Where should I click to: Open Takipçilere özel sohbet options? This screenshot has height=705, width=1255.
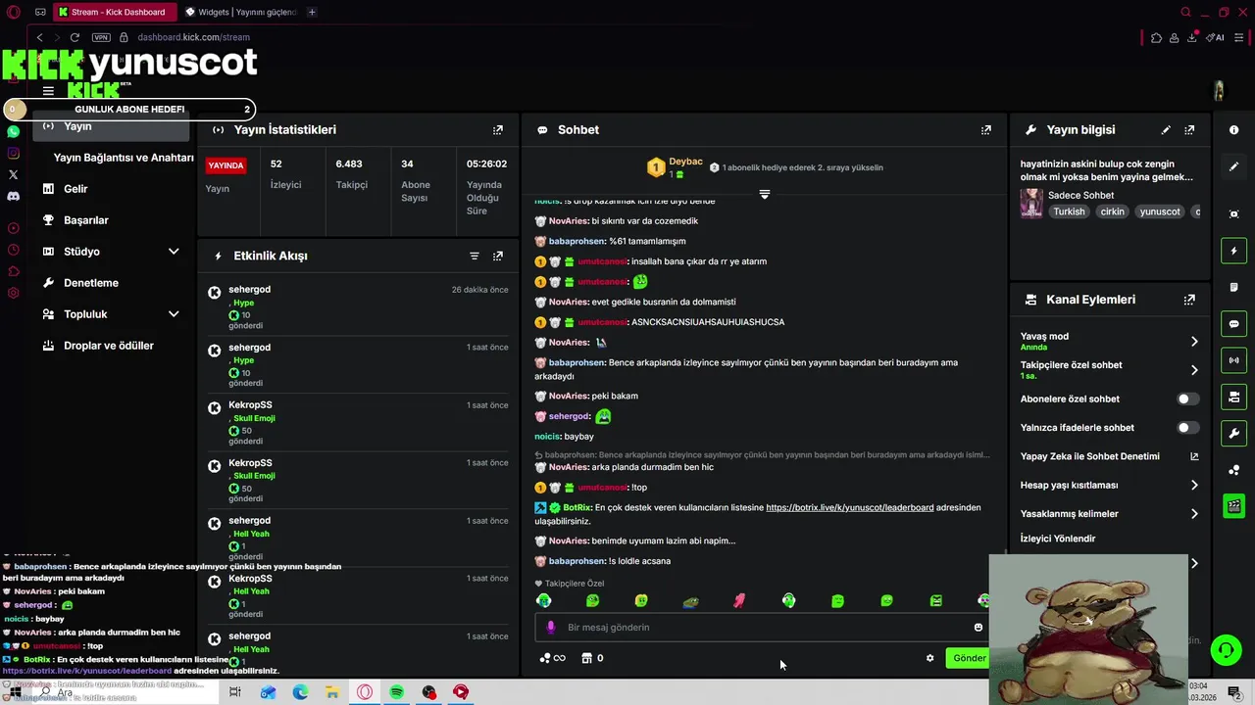pos(1109,369)
